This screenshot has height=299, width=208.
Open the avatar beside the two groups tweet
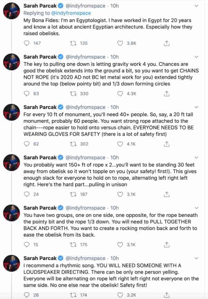click(x=12, y=213)
